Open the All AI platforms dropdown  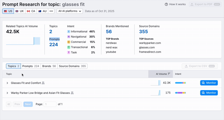click(70, 11)
